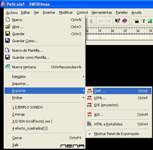Export as SWF... from submenu
The image size is (153, 150).
pyautogui.click(x=119, y=91)
